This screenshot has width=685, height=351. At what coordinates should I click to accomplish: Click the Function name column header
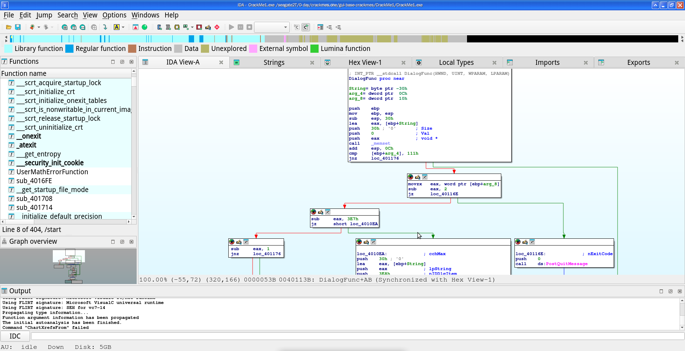(x=66, y=73)
